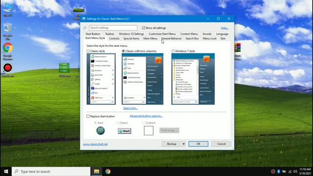
Task: Open the Help link
Action: tap(225, 28)
